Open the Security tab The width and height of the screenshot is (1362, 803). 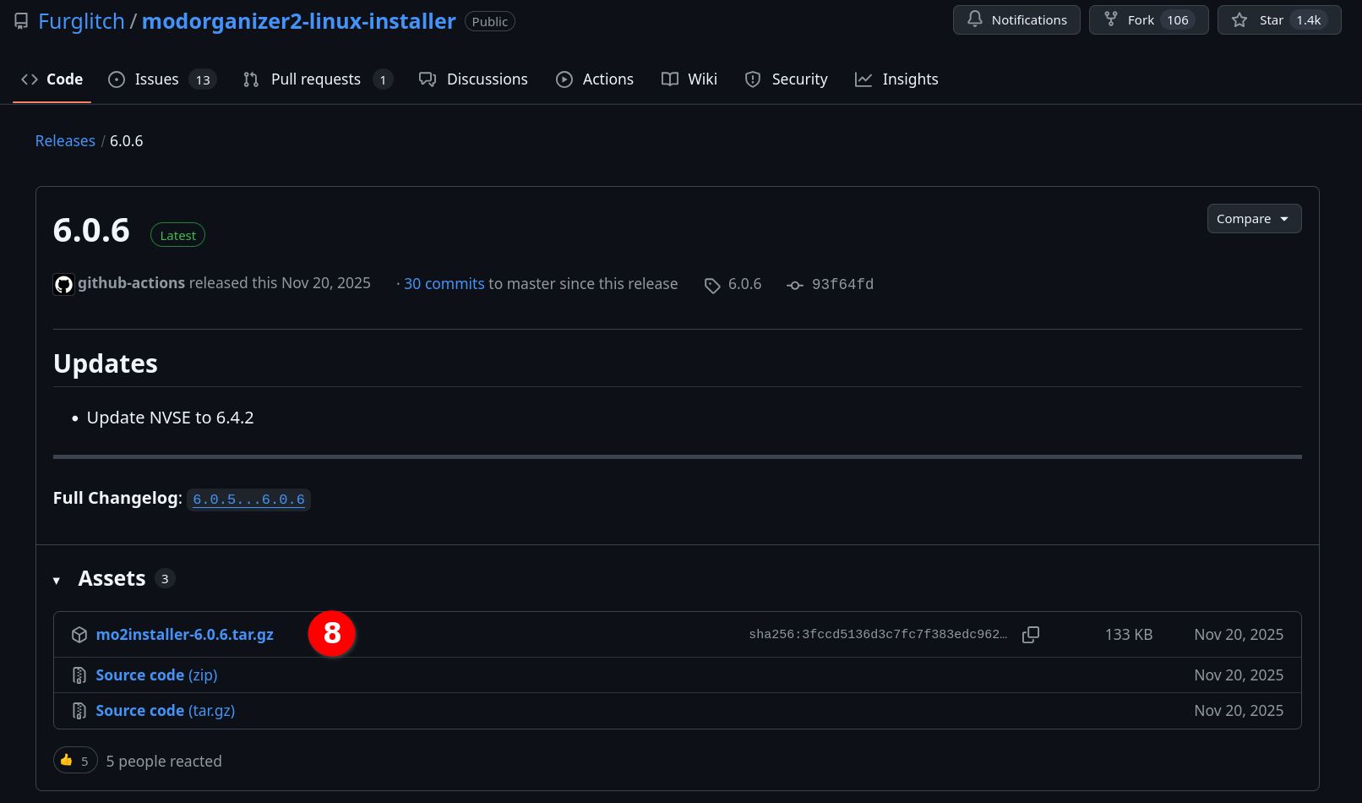tap(786, 79)
